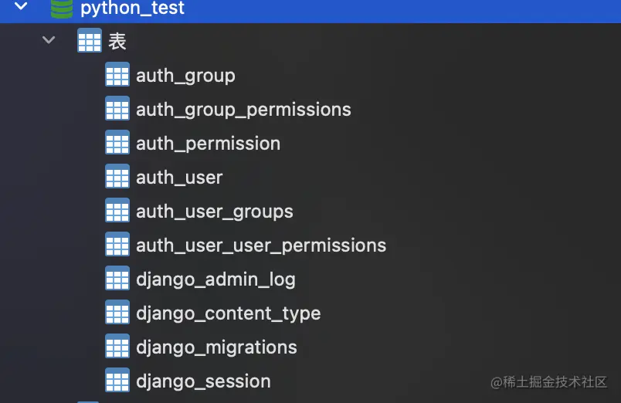Select the auth_user_user_permissions table
The height and width of the screenshot is (403, 621).
tap(260, 246)
